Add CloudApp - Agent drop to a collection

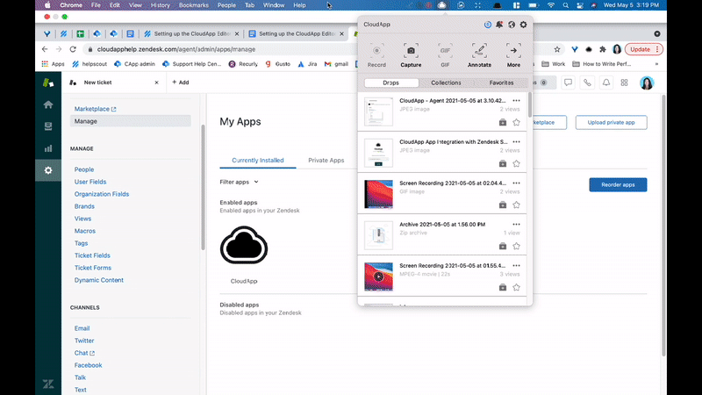503,122
